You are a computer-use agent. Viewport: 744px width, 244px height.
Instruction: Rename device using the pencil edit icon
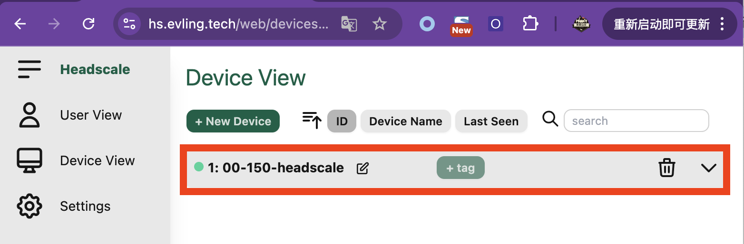click(362, 168)
